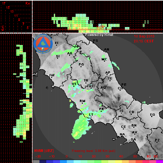Screen dimensions: 163x163
Task: Click the CH city label
Action: tap(120, 88)
